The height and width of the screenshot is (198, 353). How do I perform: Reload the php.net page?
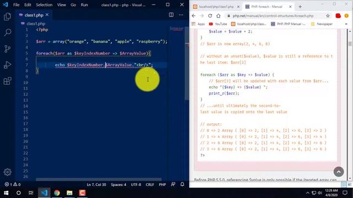pyautogui.click(x=210, y=16)
